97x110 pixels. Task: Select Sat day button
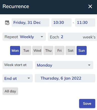tap(71, 50)
